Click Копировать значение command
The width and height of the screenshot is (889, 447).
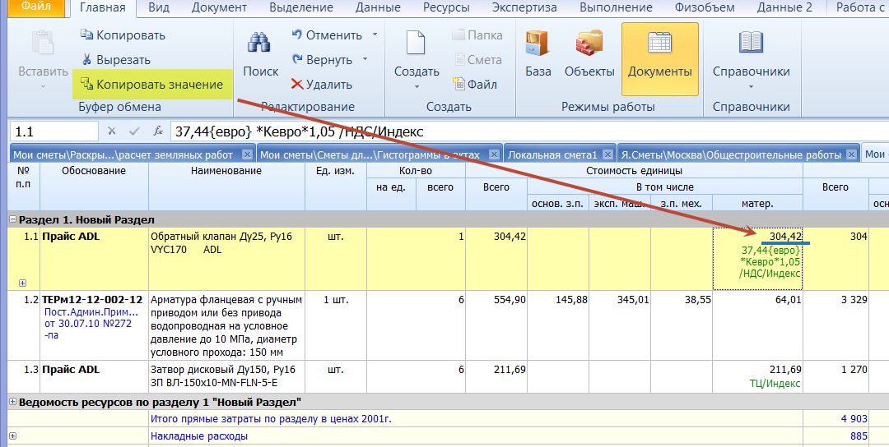tap(152, 85)
